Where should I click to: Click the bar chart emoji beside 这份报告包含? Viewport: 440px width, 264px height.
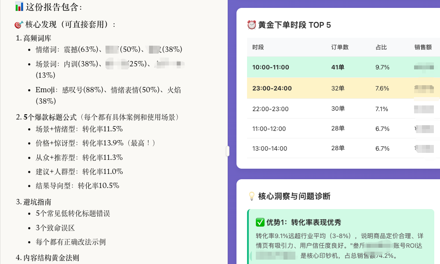[19, 7]
